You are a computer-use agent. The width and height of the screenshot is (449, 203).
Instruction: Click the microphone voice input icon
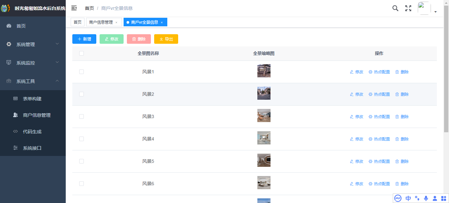coord(426,198)
